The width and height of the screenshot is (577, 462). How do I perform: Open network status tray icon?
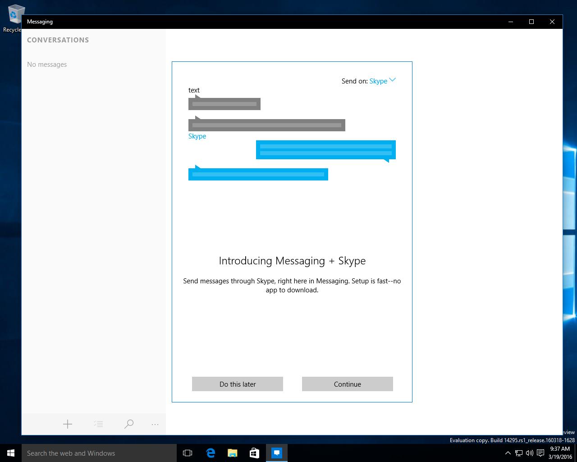coord(519,453)
